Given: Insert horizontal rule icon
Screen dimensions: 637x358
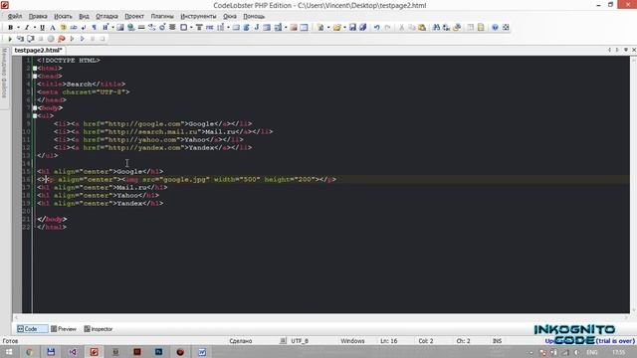Looking at the screenshot, I should pyautogui.click(x=141, y=27).
